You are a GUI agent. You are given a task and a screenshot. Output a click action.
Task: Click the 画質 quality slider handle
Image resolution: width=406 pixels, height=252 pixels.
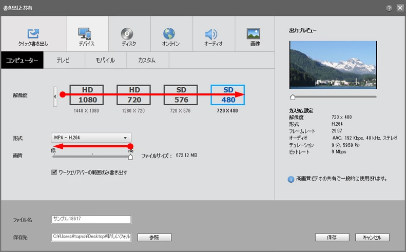pos(130,157)
